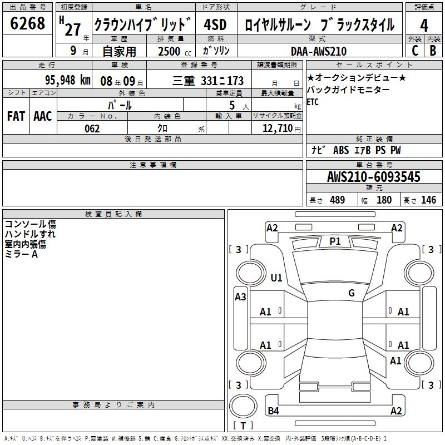The image size is (445, 445).
Task: Select chassis number AWS210-6093545
Action: [x=374, y=177]
